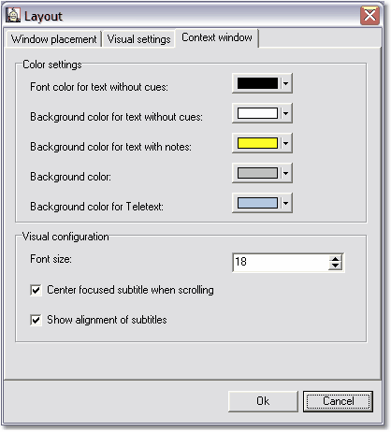The image size is (391, 432).
Task: Click the white background color swatch
Action: pos(257,113)
